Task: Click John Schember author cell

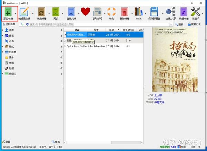Action: 96,46
